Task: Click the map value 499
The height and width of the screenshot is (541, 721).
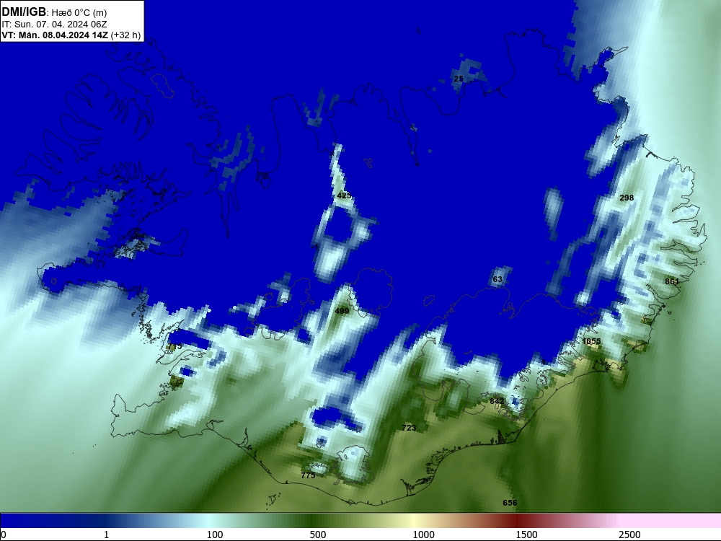Action: tap(342, 311)
